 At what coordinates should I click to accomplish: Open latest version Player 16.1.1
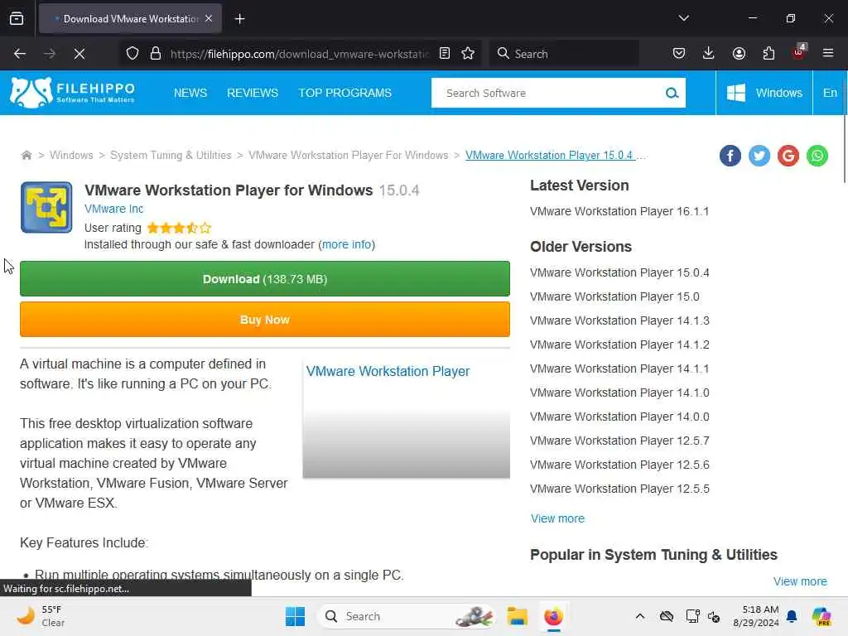tap(619, 211)
